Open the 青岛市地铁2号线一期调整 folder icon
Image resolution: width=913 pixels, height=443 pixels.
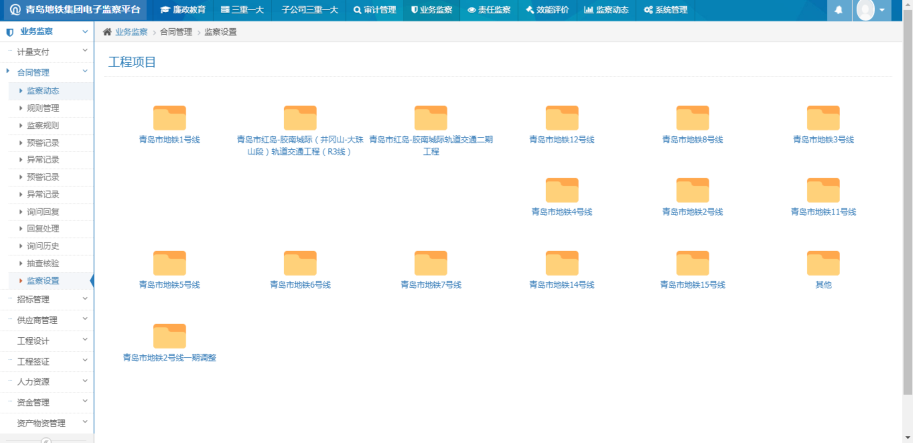[x=169, y=336]
